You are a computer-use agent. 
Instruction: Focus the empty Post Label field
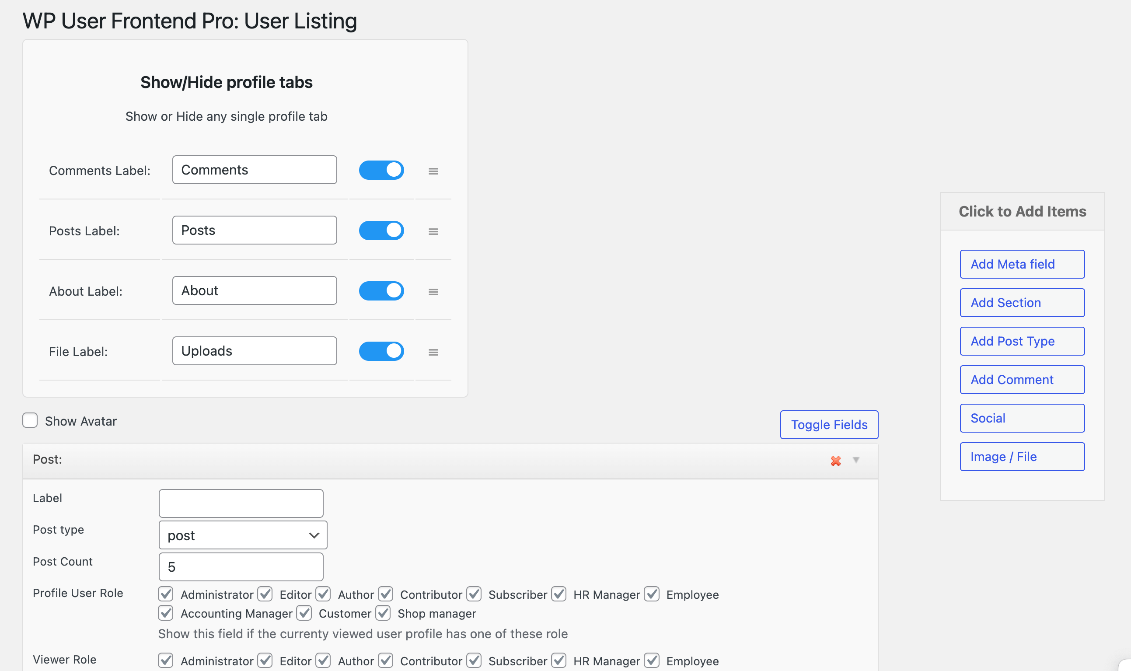241,503
